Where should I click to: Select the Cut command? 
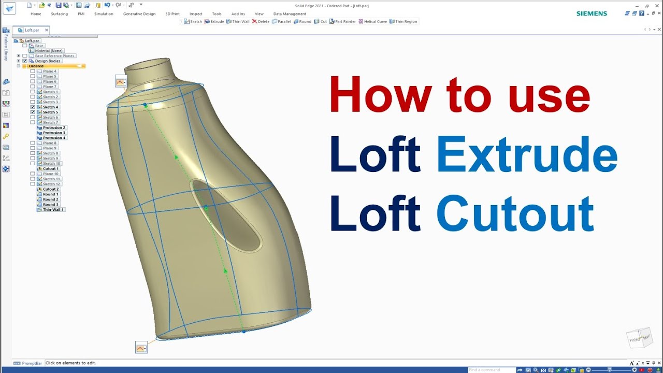(321, 22)
